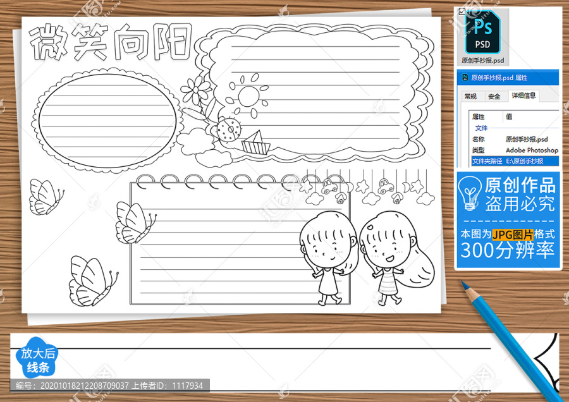Click the name value 原创手抄报.psd in the table

(x=527, y=139)
